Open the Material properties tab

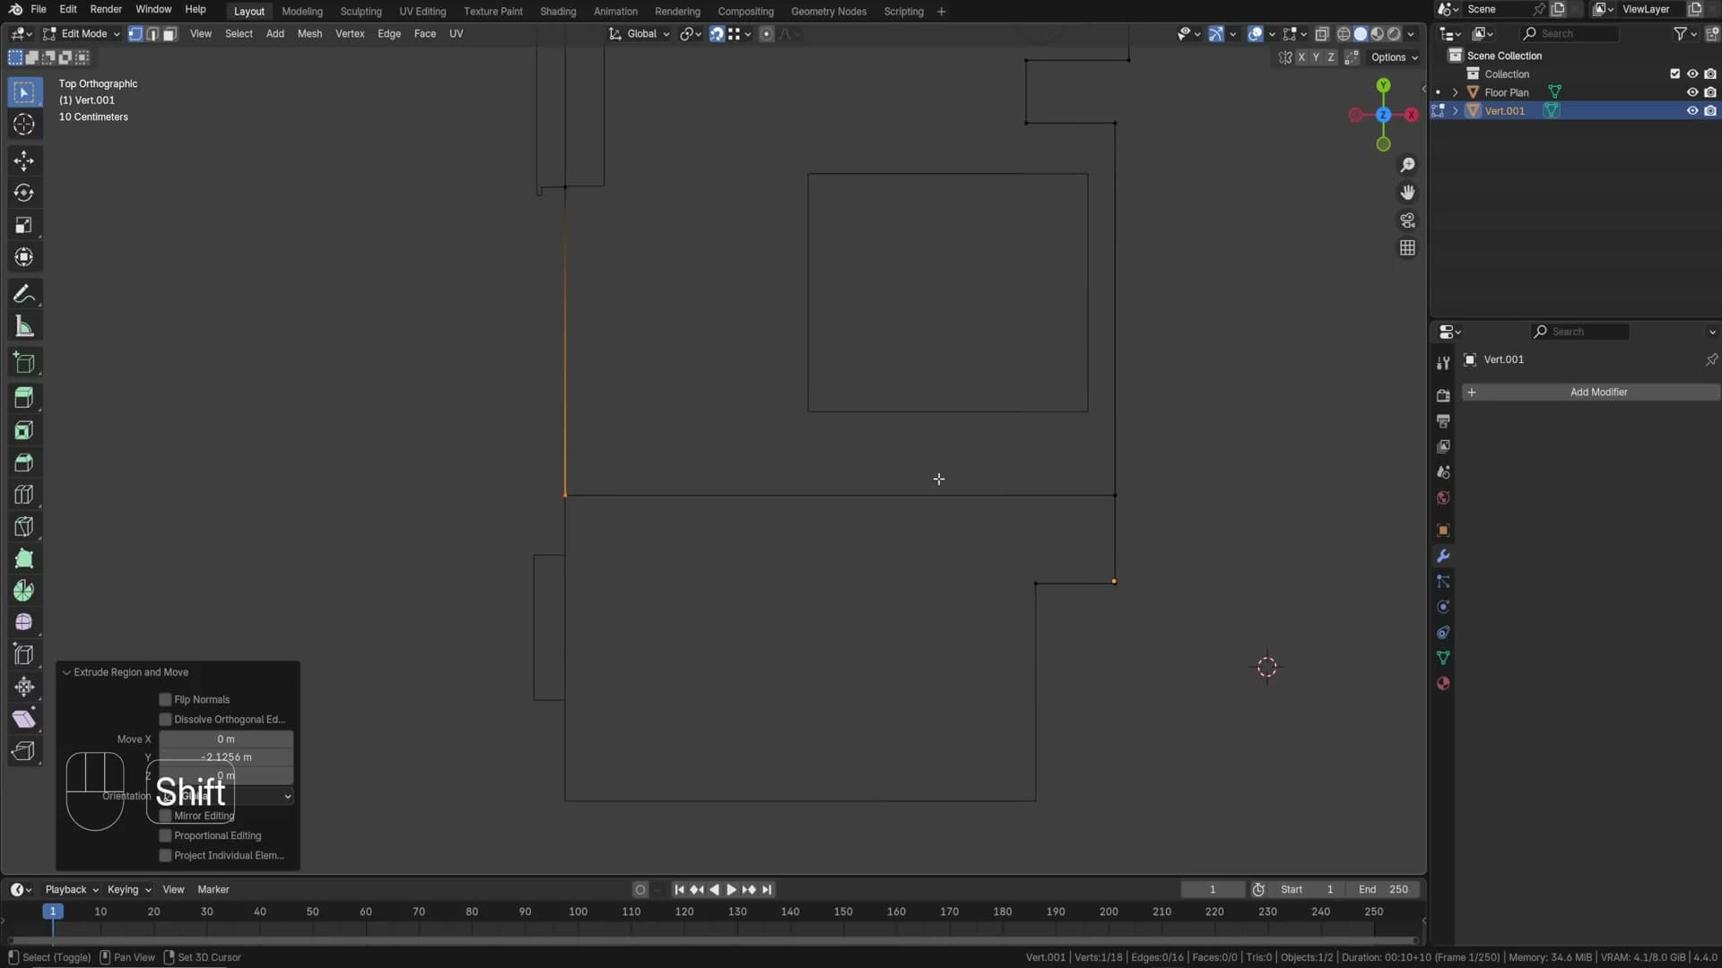click(x=1443, y=684)
